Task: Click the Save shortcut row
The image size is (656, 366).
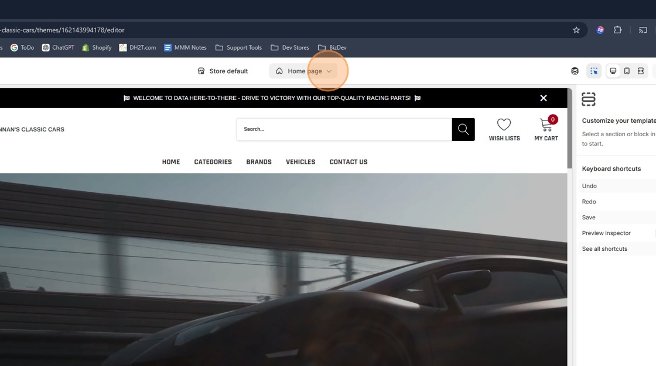Action: [x=617, y=217]
